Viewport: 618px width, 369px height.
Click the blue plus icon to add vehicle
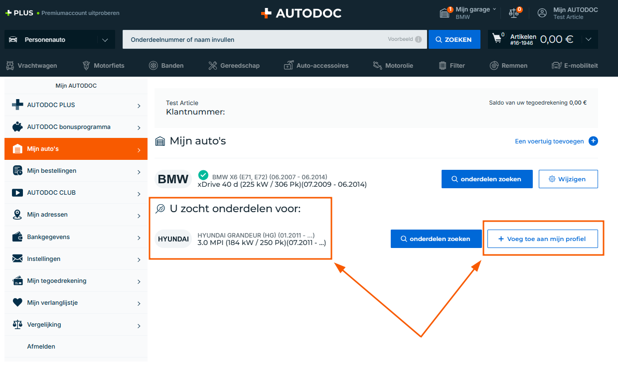593,141
